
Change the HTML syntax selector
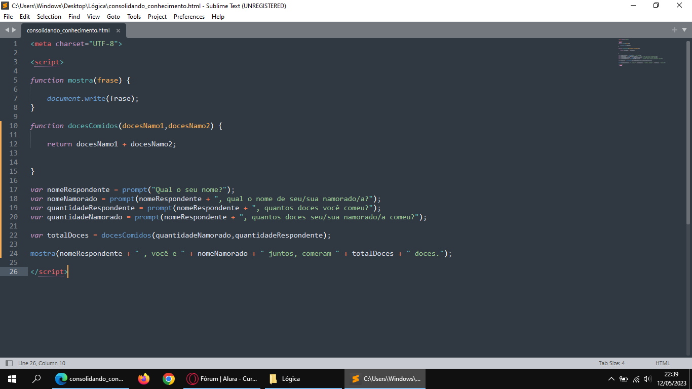[x=663, y=363]
